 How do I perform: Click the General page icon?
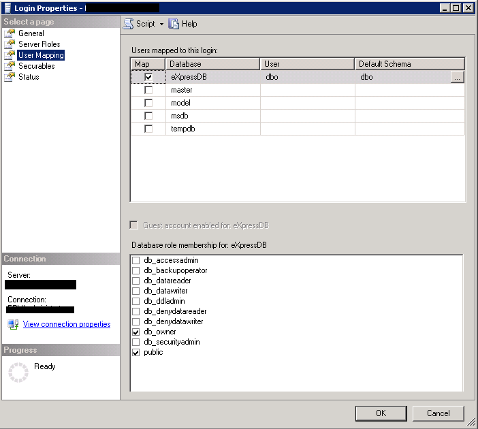tap(10, 33)
